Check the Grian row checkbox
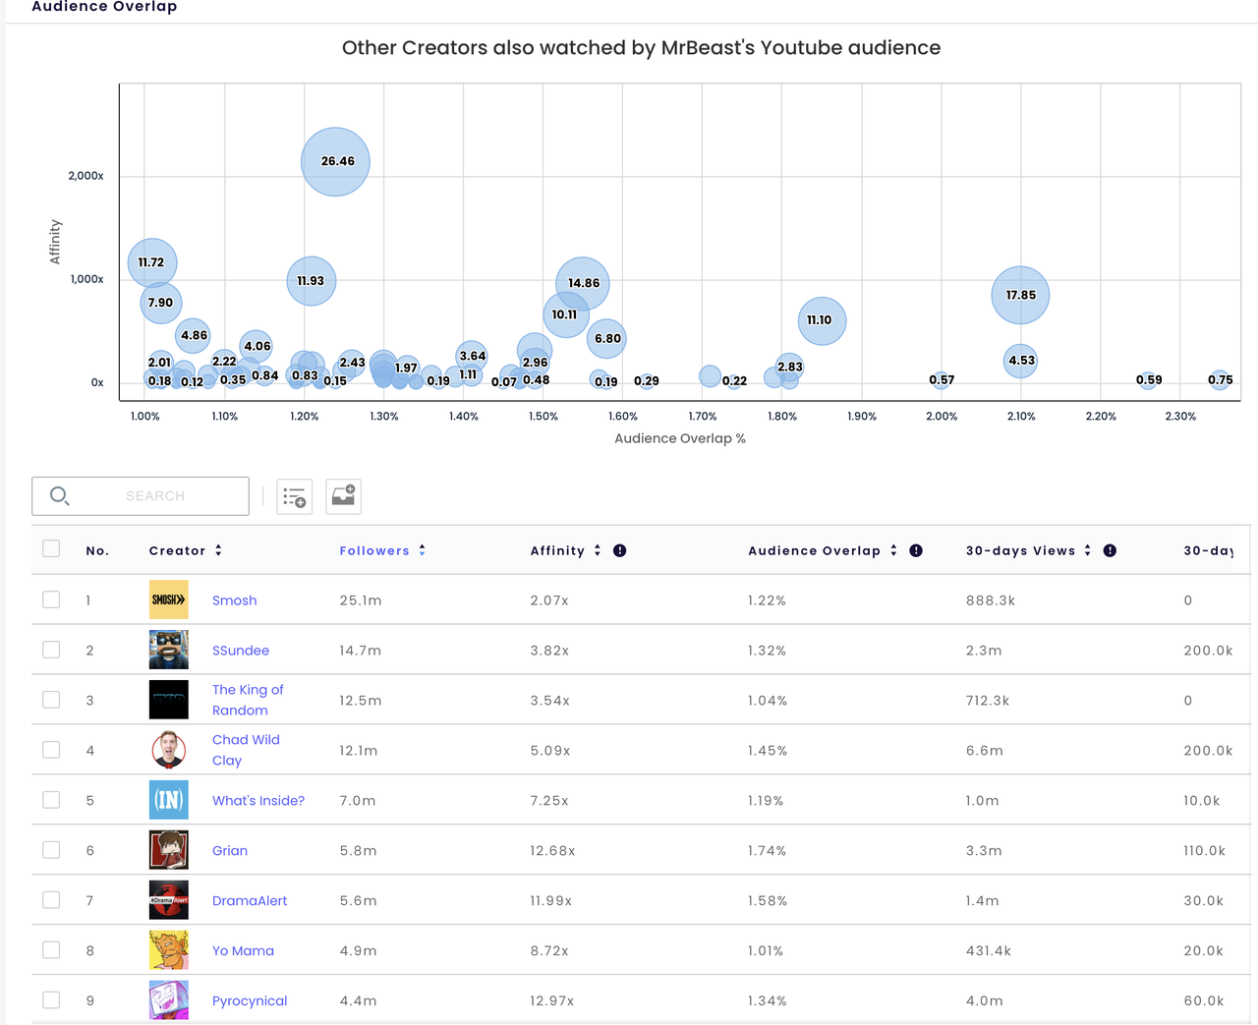Image resolution: width=1258 pixels, height=1025 pixels. (51, 850)
